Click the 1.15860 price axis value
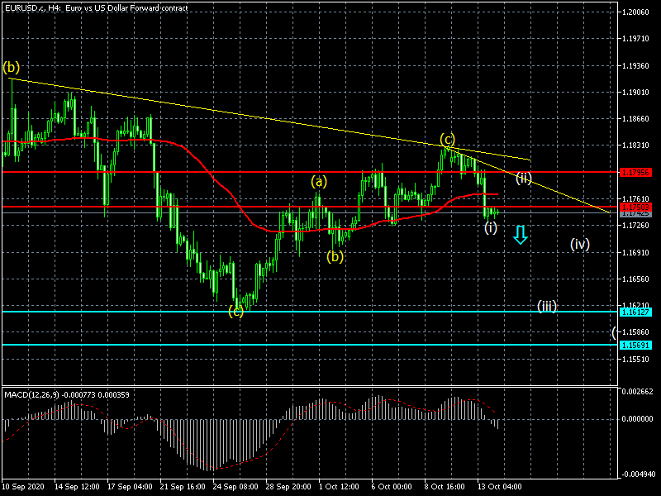 (x=635, y=332)
